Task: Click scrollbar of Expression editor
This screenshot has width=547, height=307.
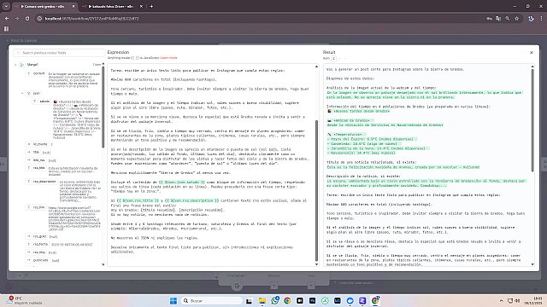Action: click(x=317, y=190)
